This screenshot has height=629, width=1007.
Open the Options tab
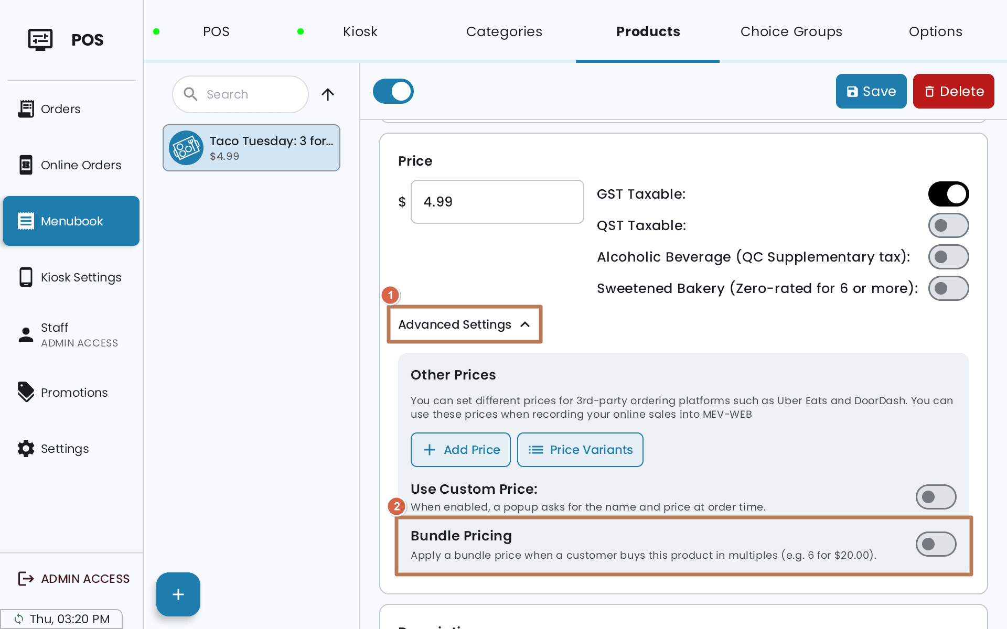click(936, 31)
